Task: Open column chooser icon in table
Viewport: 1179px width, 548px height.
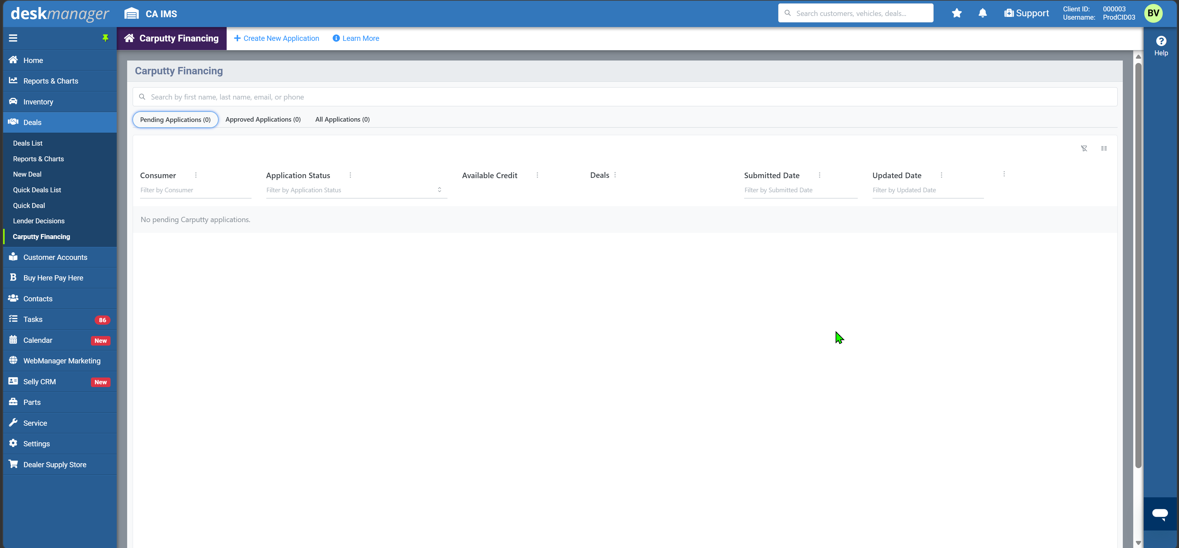Action: pos(1104,148)
